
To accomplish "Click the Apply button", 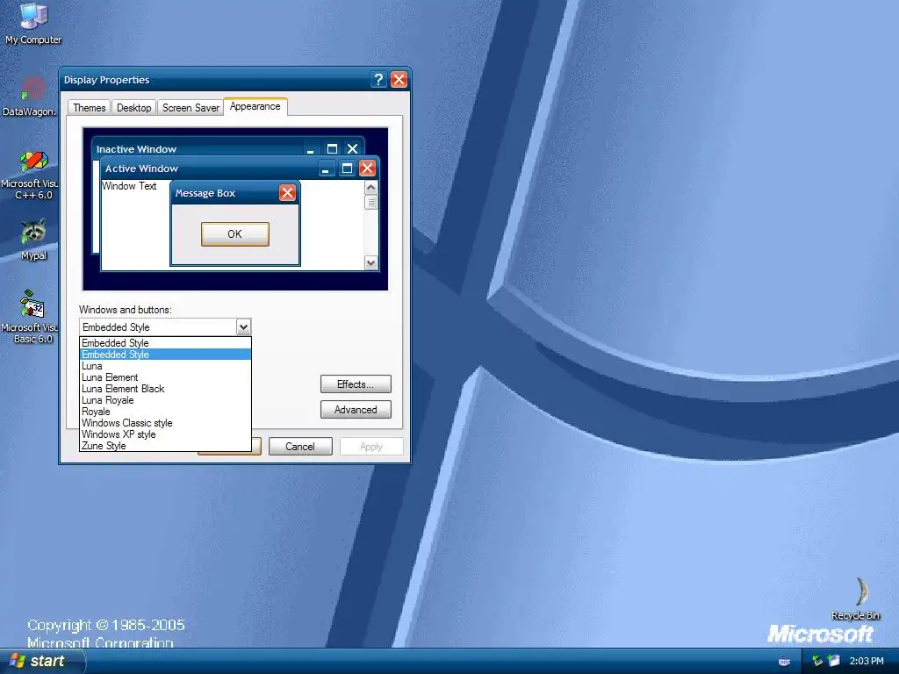I will [371, 447].
